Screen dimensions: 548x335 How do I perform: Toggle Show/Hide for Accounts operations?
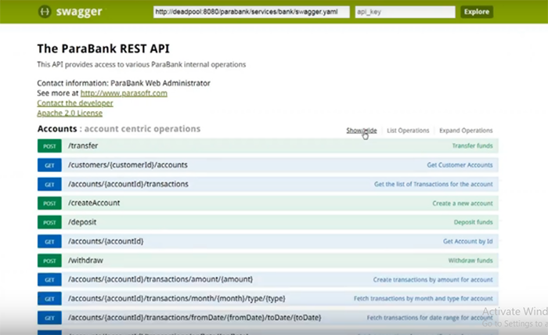(362, 130)
